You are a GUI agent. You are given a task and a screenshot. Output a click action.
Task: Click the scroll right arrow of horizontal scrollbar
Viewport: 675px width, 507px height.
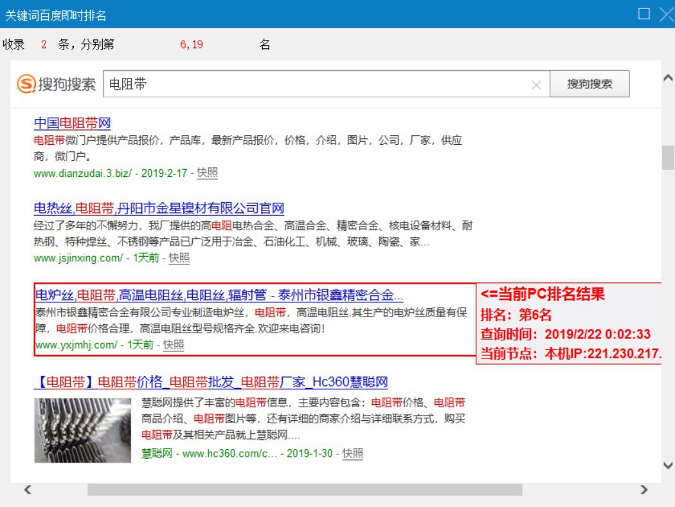click(x=644, y=490)
